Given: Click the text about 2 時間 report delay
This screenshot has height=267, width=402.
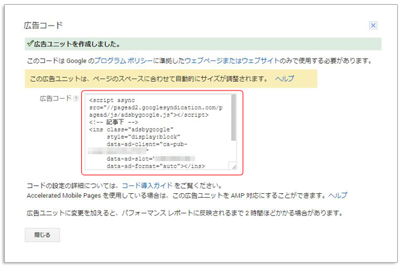Looking at the screenshot, I should [x=185, y=213].
